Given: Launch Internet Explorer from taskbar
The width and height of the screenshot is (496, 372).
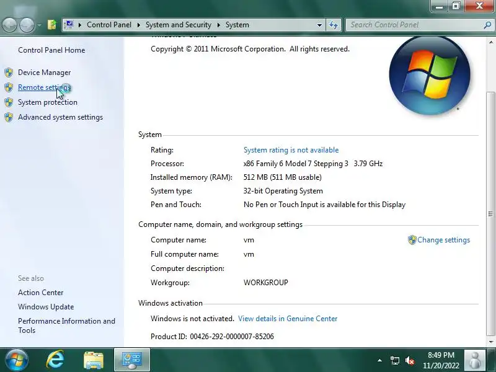Looking at the screenshot, I should click(x=55, y=360).
